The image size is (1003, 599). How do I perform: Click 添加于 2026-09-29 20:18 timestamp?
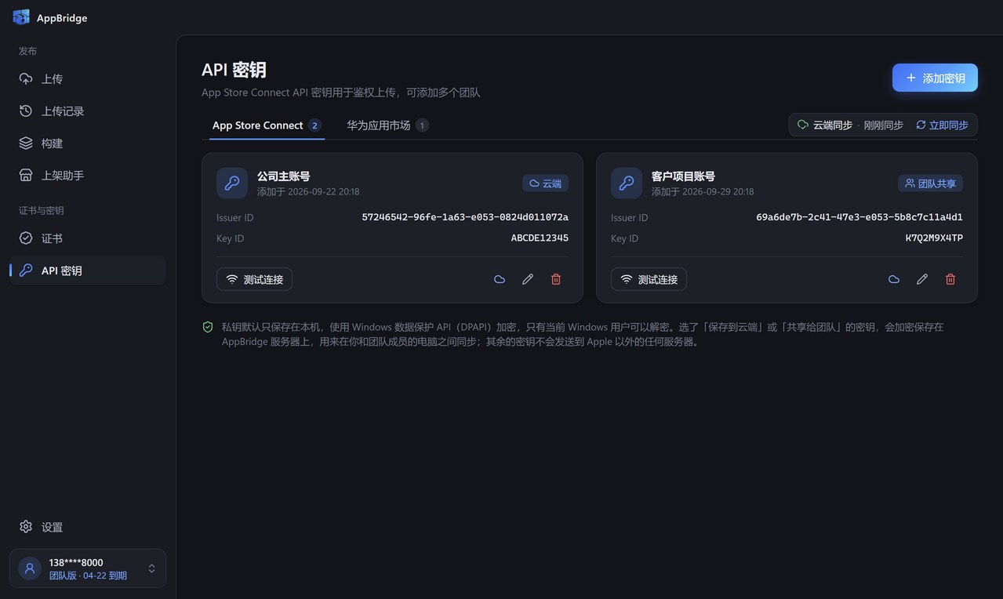coord(703,191)
